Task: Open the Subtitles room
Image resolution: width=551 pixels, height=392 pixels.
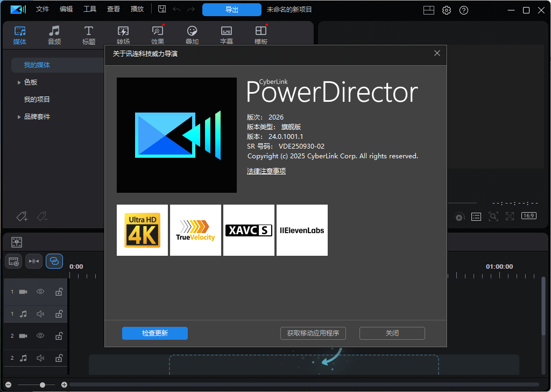Action: click(226, 35)
